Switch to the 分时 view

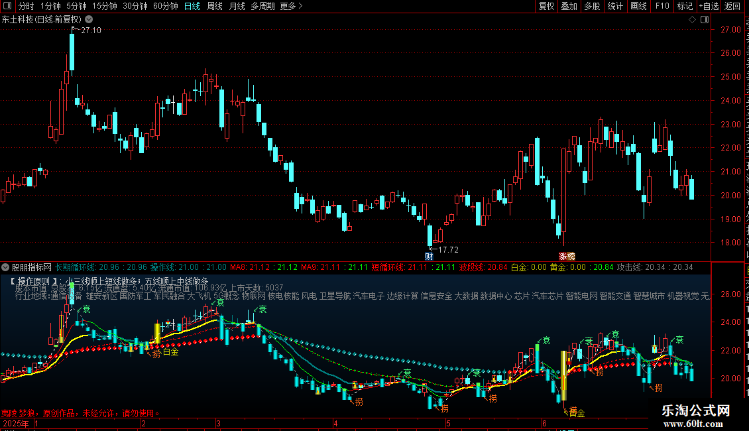point(26,6)
